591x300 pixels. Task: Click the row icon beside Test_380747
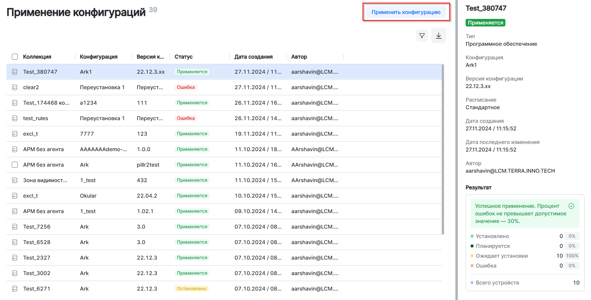15,72
